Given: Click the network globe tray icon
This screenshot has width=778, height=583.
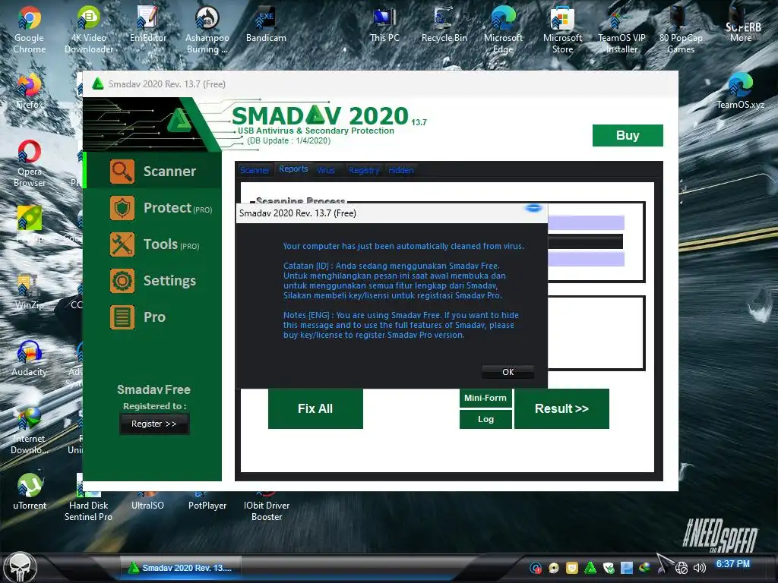Looking at the screenshot, I should pyautogui.click(x=682, y=568).
